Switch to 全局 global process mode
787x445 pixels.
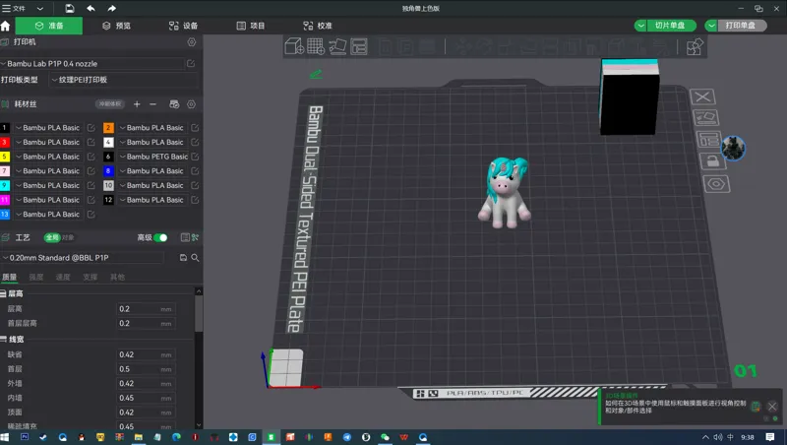click(x=52, y=237)
